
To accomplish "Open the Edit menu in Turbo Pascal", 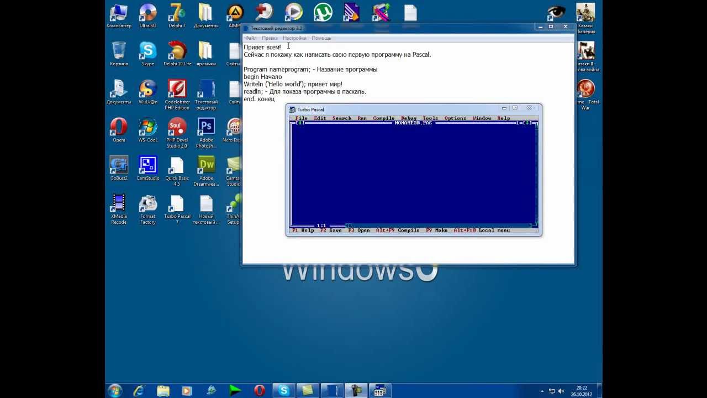I will coord(320,118).
